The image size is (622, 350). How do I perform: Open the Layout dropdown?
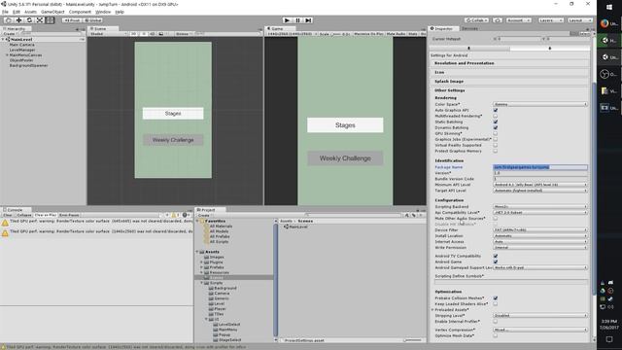pyautogui.click(x=579, y=20)
